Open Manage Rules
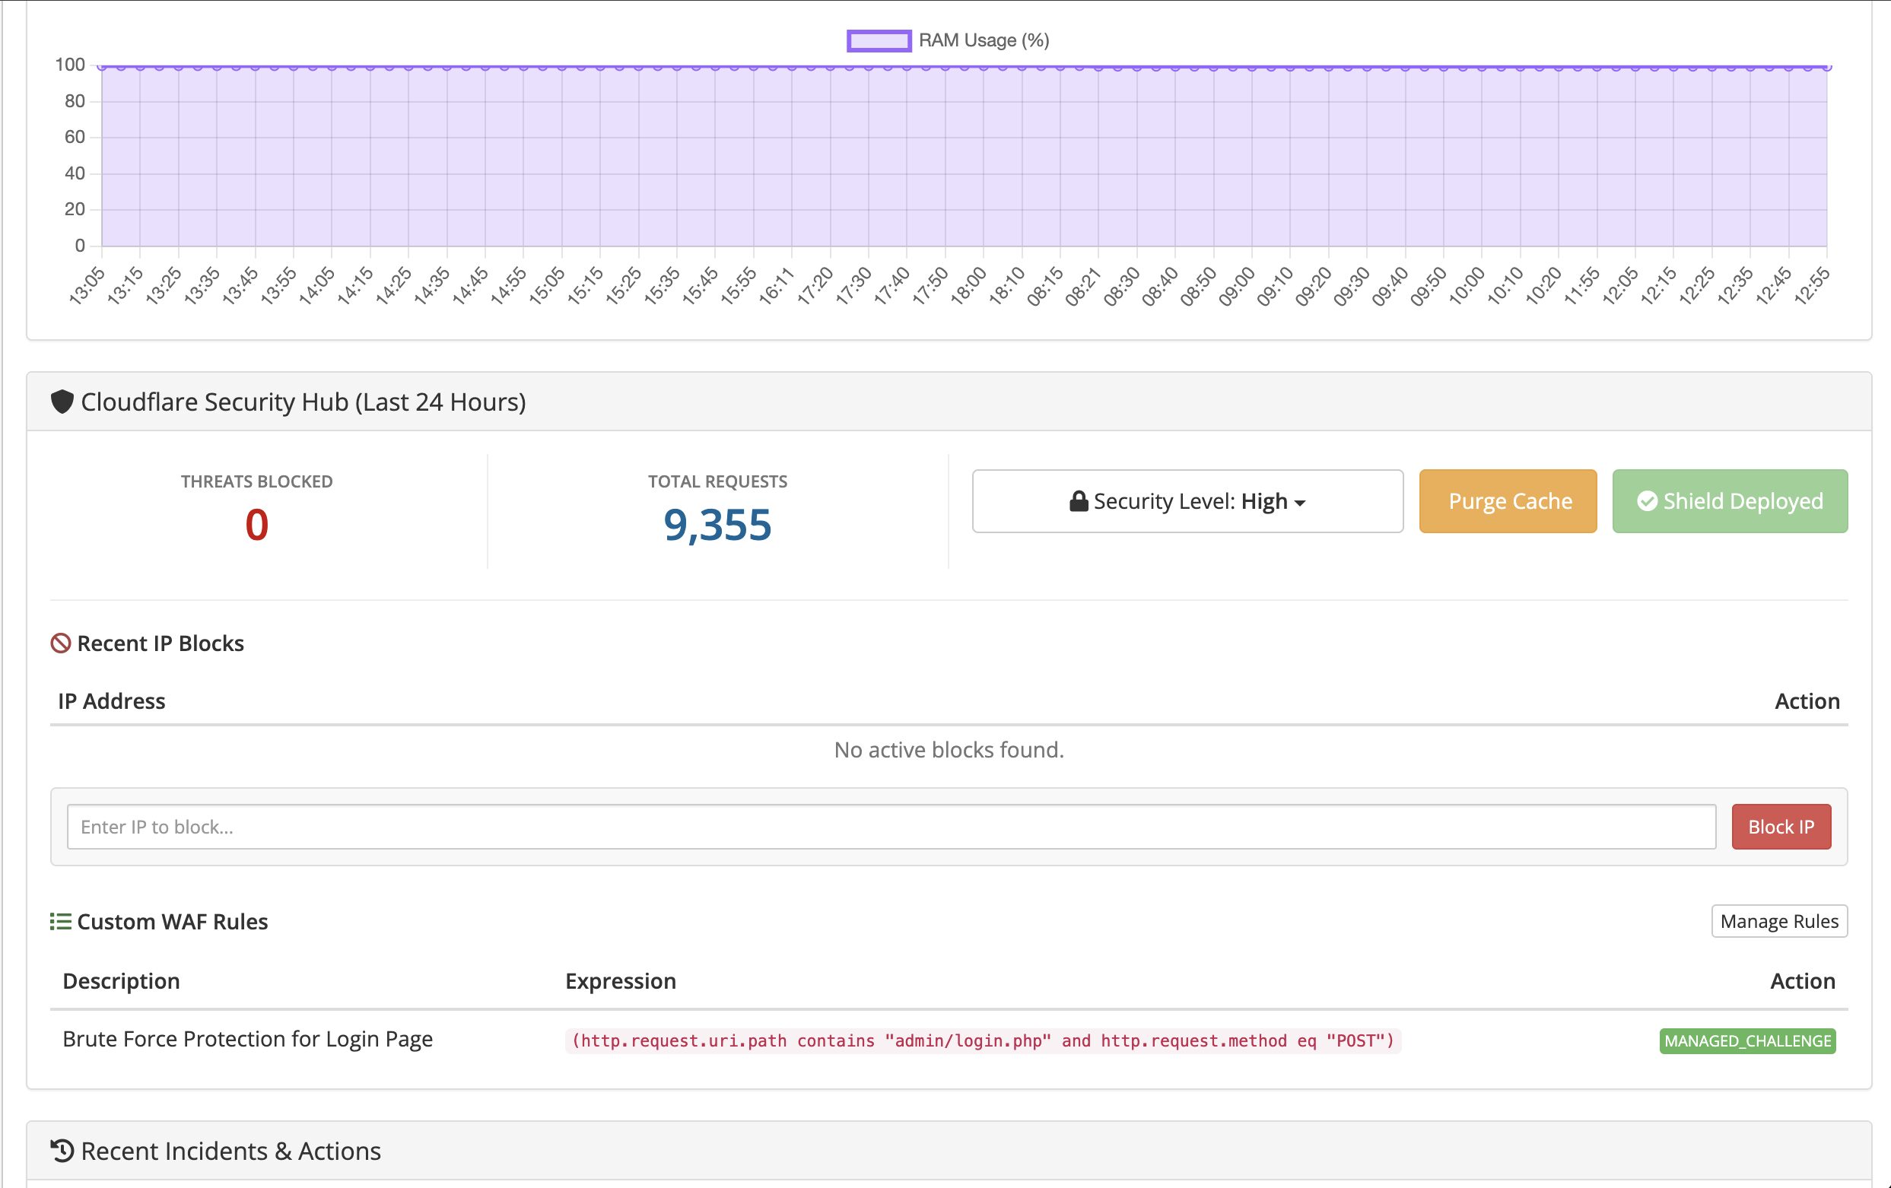Image resolution: width=1891 pixels, height=1188 pixels. click(x=1779, y=921)
